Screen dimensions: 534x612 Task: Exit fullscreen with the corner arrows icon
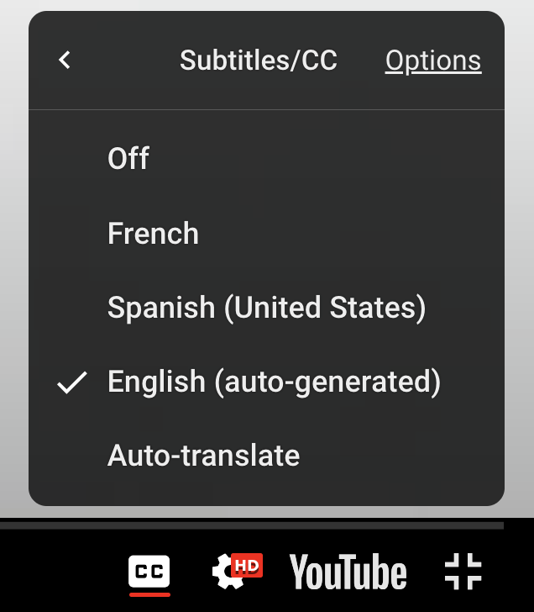(x=463, y=572)
